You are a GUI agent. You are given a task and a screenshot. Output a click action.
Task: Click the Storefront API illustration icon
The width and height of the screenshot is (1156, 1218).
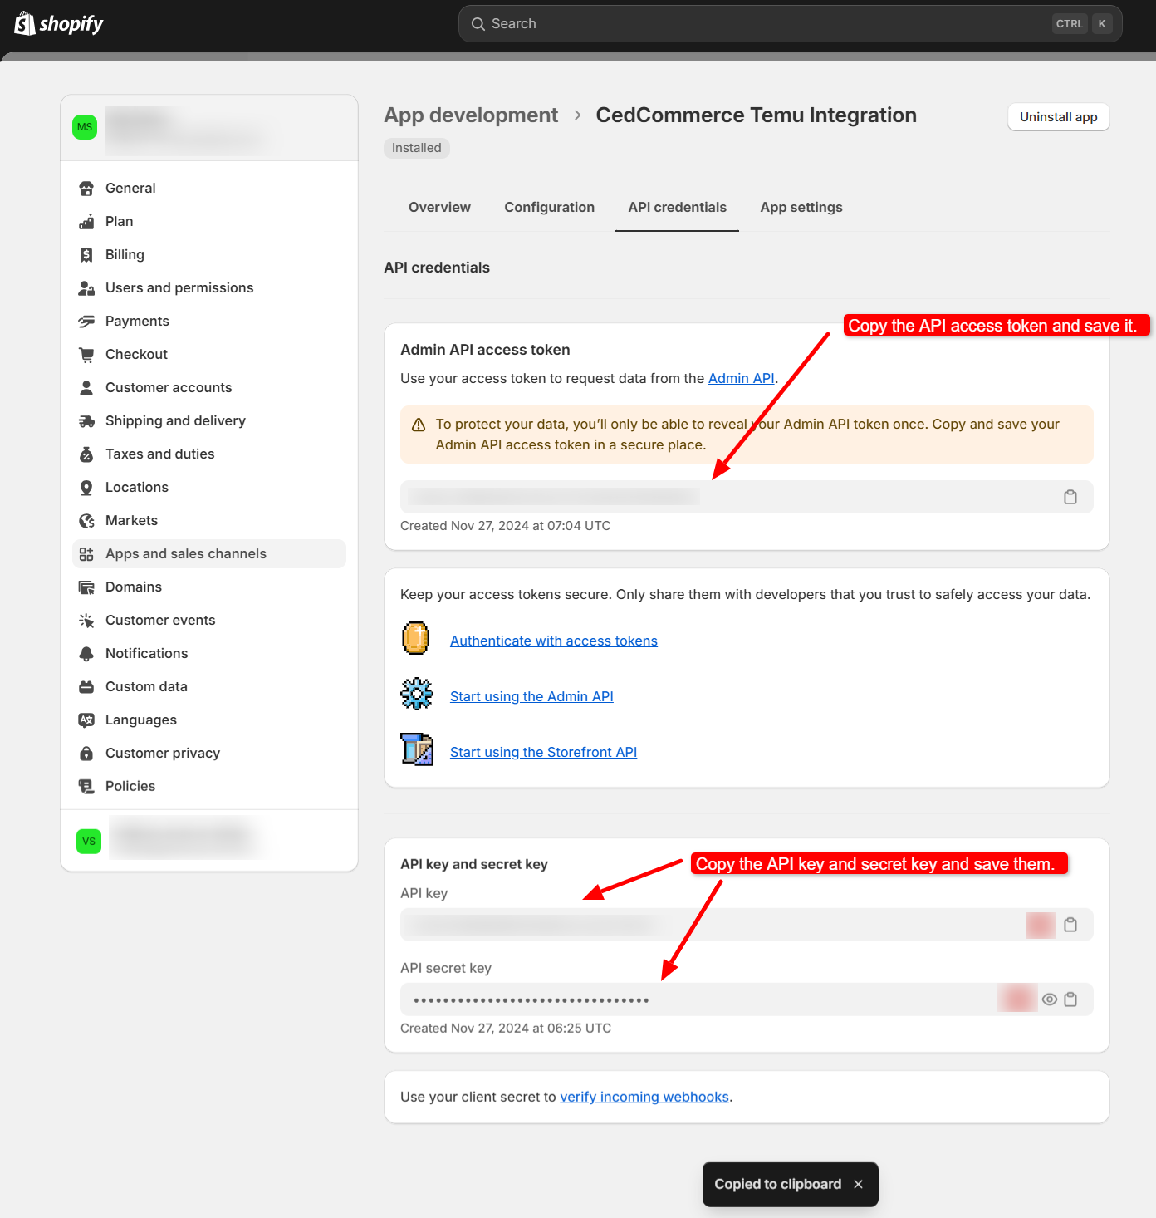point(417,749)
